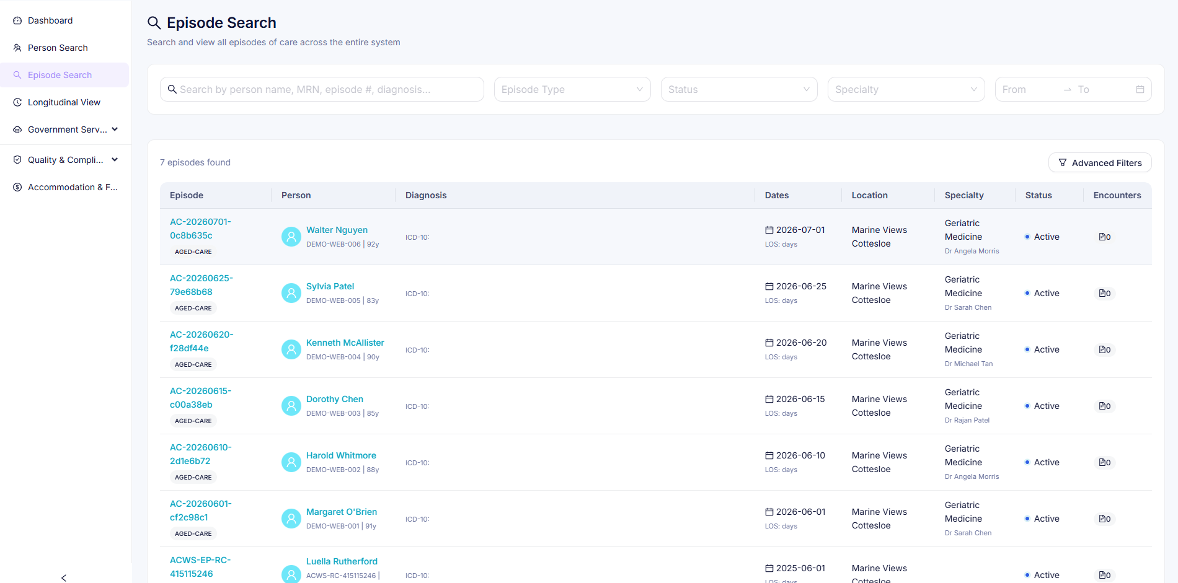Viewport: 1178px width, 583px height.
Task: Open episode AC-20260601-cf2c98c1
Action: 200,511
